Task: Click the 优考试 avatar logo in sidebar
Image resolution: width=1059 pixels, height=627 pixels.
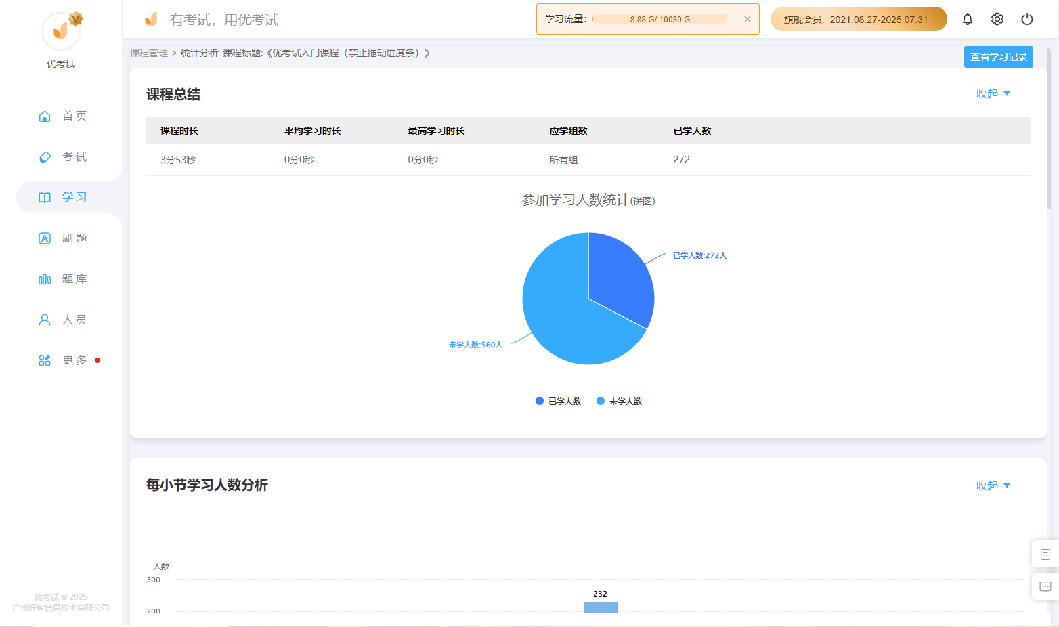Action: (x=62, y=30)
